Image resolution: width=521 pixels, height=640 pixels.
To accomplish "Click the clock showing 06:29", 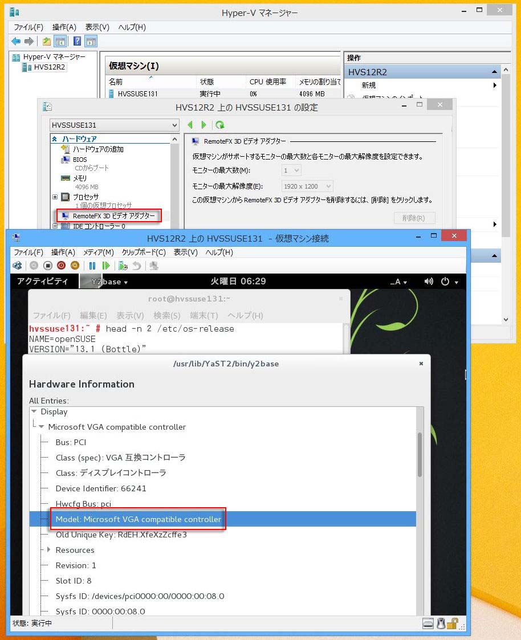I will [x=238, y=281].
